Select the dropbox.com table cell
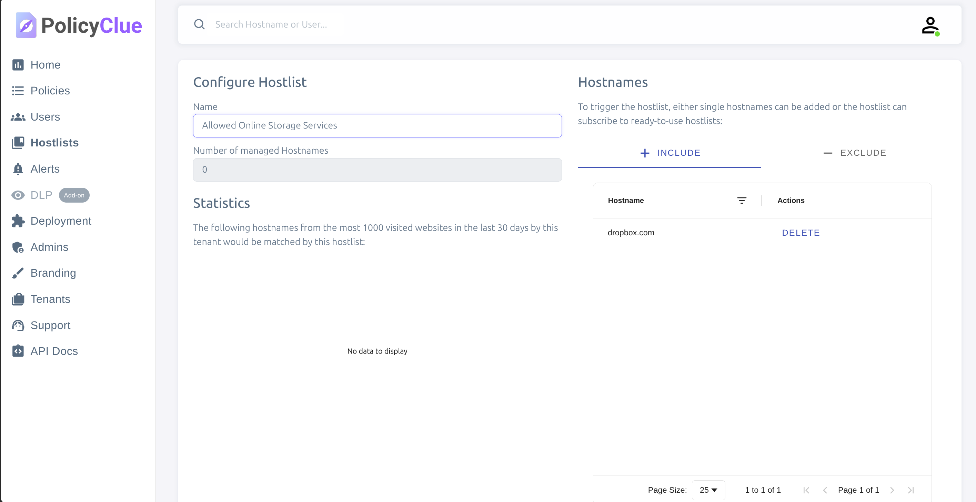The image size is (976, 502). [x=631, y=233]
